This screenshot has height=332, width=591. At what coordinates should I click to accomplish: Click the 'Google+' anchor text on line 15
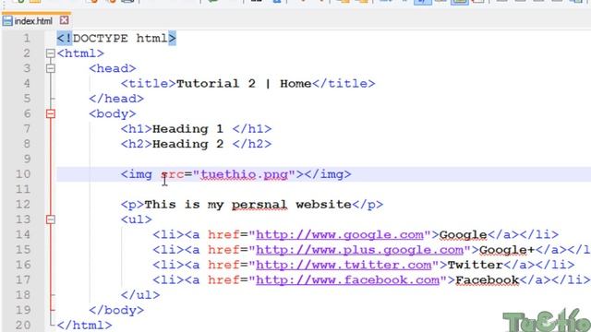(x=507, y=250)
